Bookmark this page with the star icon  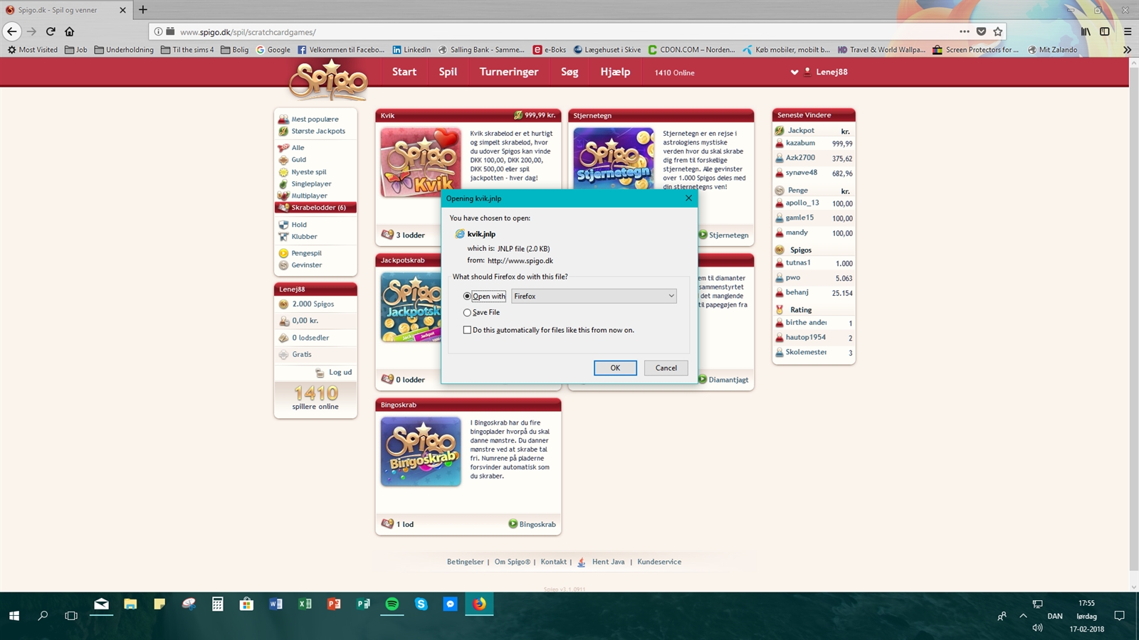pyautogui.click(x=998, y=31)
